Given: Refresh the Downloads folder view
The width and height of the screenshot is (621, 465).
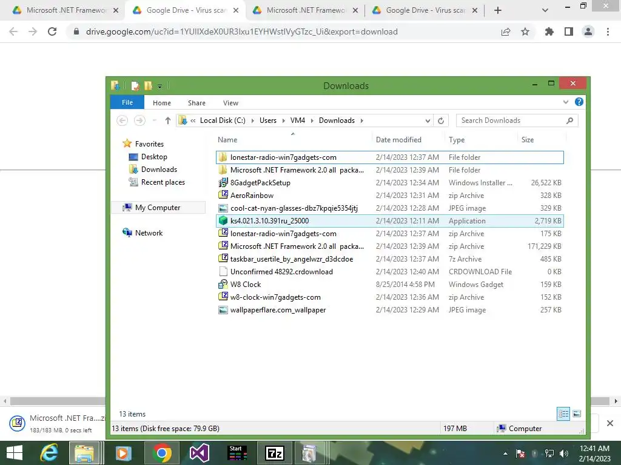Looking at the screenshot, I should (x=441, y=120).
